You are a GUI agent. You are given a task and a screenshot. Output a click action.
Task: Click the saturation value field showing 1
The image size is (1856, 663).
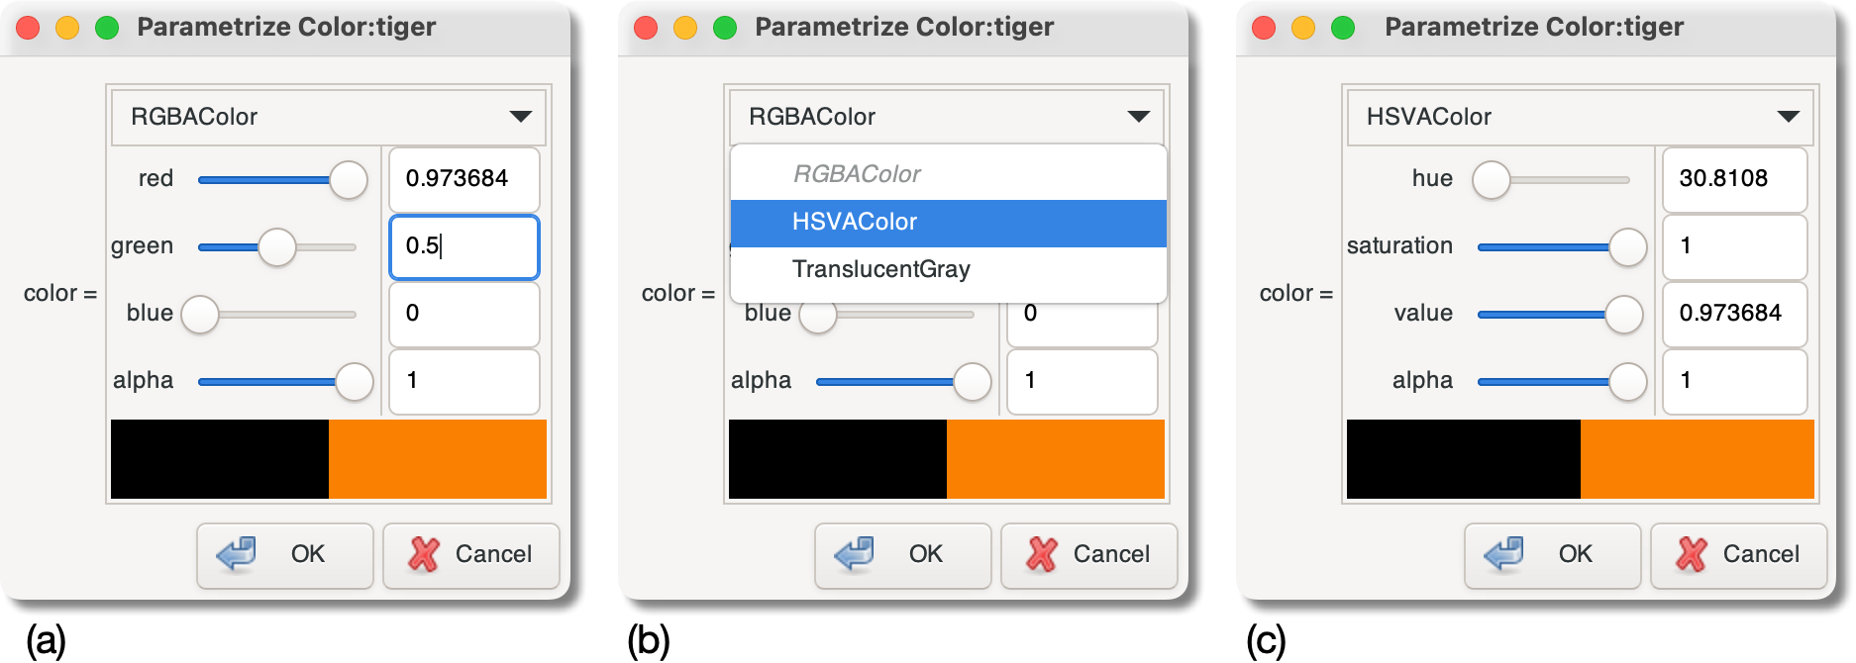(1734, 246)
